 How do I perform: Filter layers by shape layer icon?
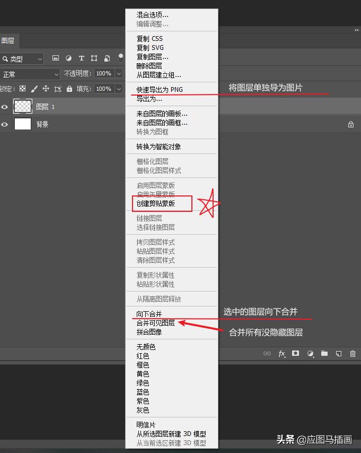point(94,58)
